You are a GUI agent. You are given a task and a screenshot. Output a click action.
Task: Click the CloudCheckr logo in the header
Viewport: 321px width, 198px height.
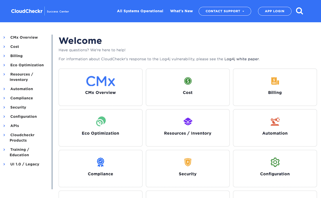[27, 11]
